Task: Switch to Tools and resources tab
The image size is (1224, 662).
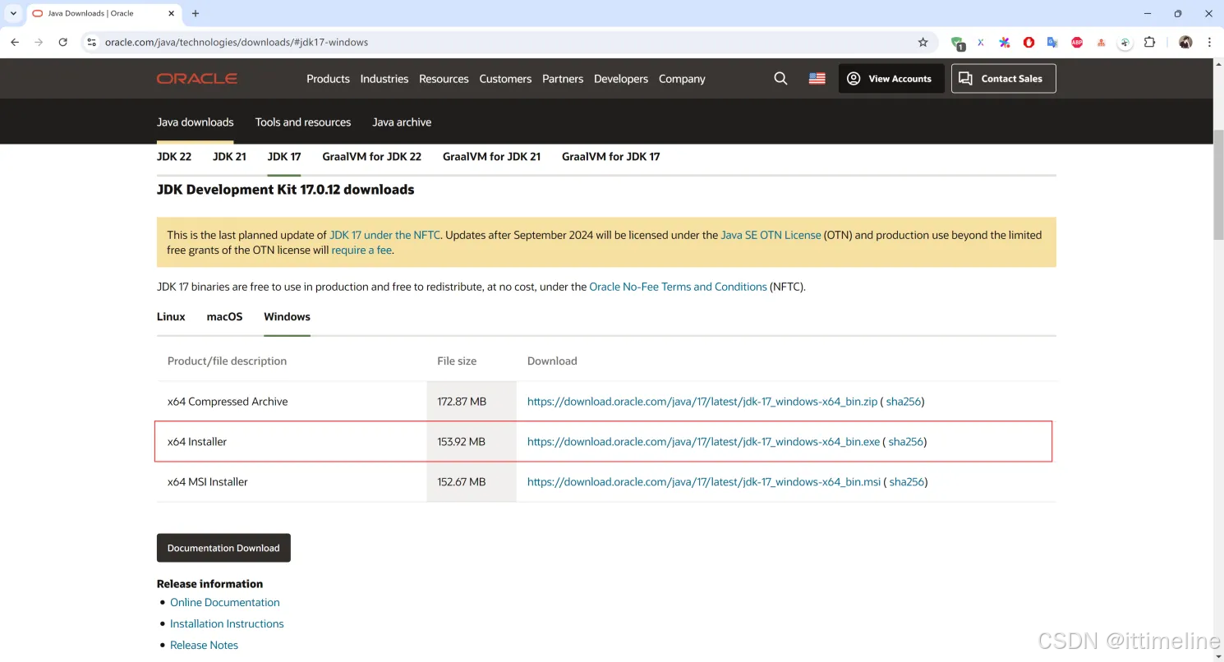Action: pyautogui.click(x=303, y=122)
